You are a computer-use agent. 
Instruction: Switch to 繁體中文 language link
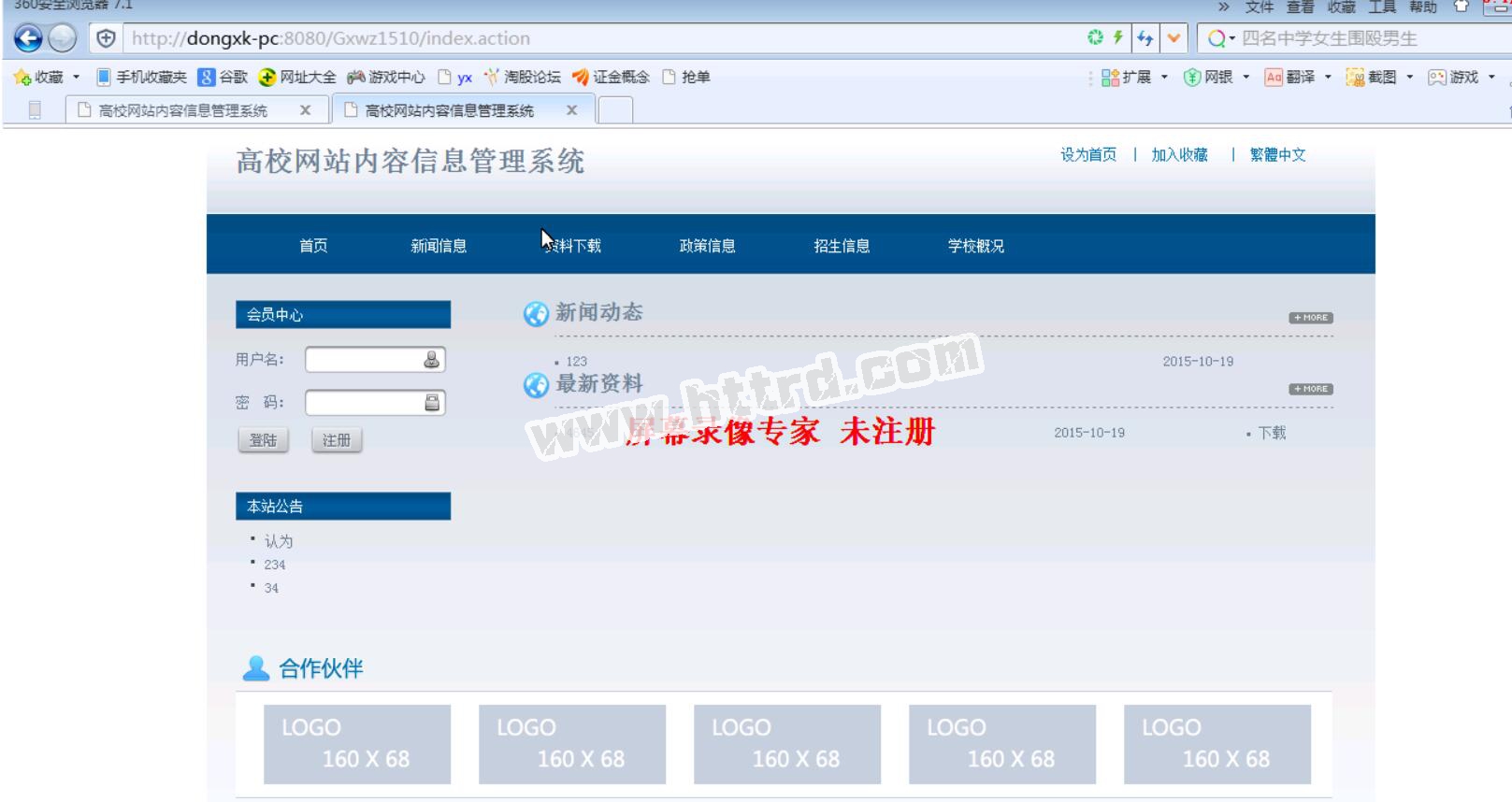1277,155
